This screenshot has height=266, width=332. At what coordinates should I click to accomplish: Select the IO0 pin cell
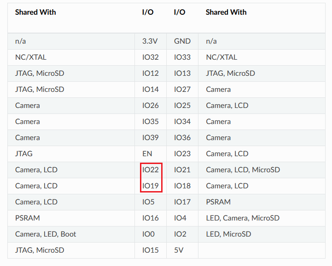[x=148, y=234]
